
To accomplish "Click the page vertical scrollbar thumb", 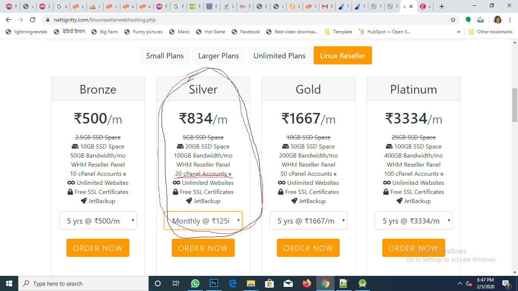I will [x=515, y=105].
